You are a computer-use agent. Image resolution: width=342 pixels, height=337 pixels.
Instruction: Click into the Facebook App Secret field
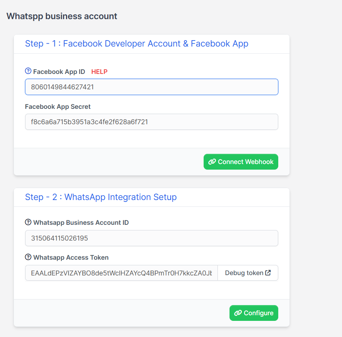[151, 122]
